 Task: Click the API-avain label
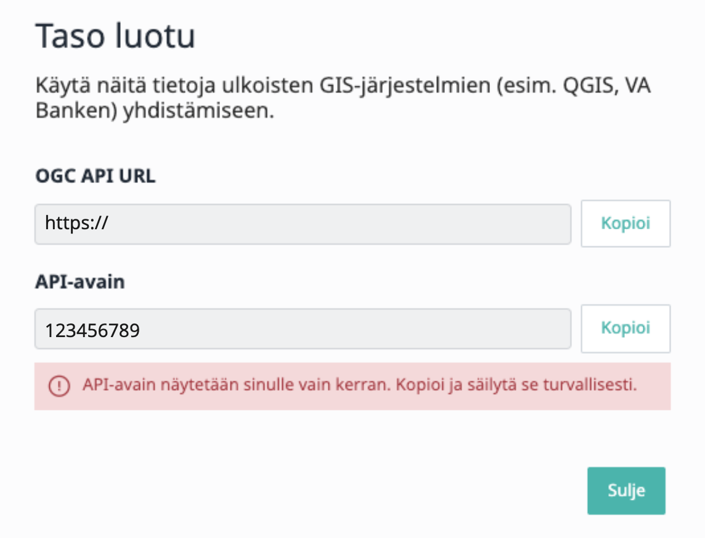pos(80,282)
